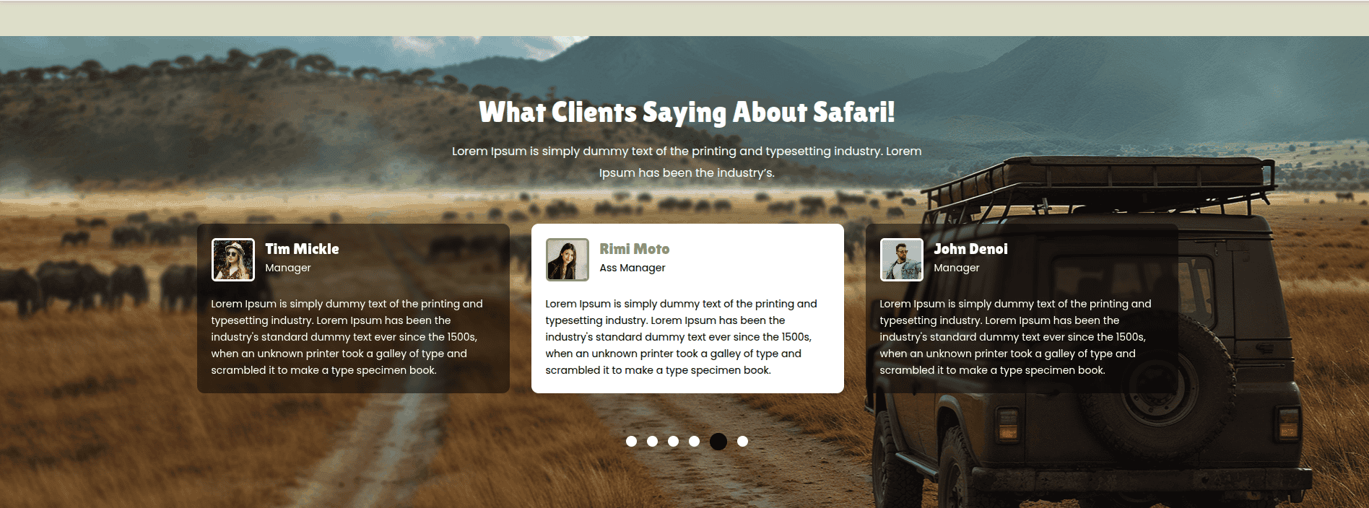
Task: Select Rimi Moto's white testimonial card text
Action: pos(682,337)
